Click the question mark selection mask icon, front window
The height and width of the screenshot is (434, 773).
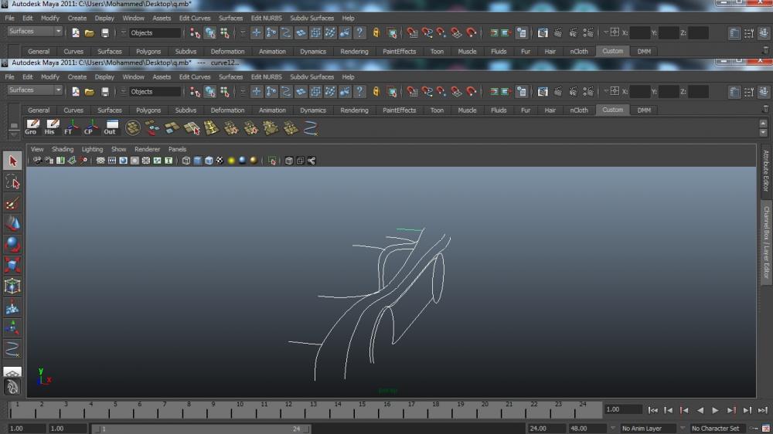(x=360, y=92)
